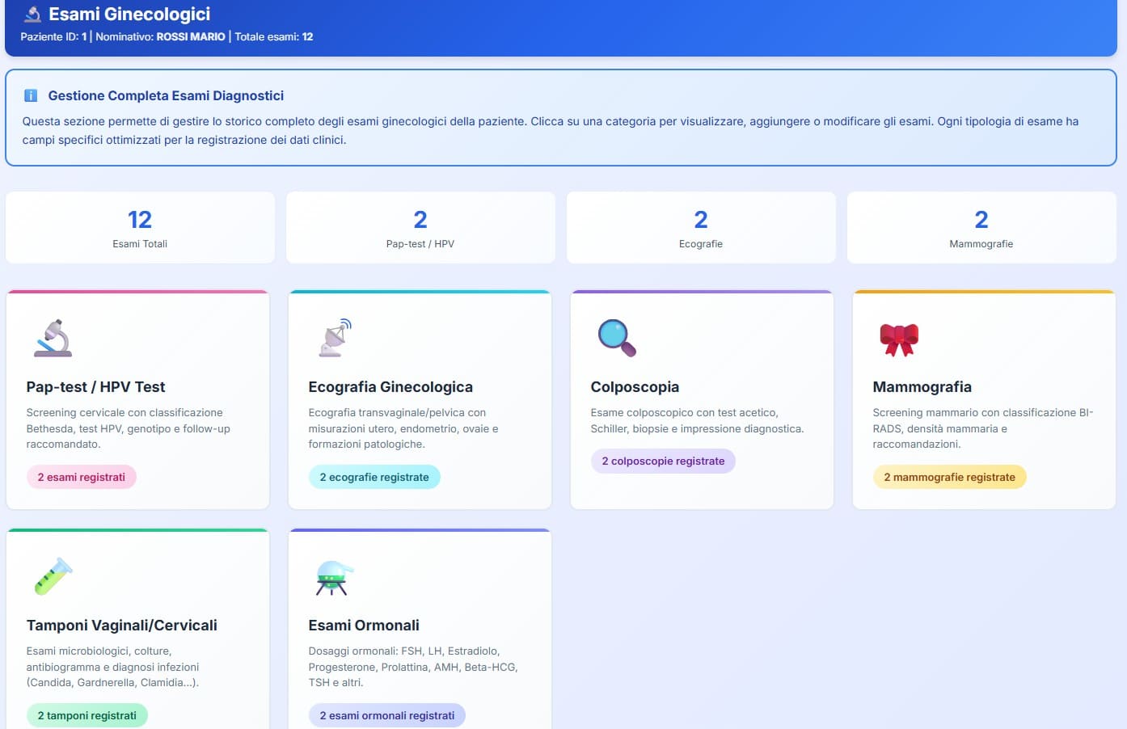Click the UFO icon on Esami Ormonali card
Image resolution: width=1127 pixels, height=729 pixels.
[x=332, y=575]
